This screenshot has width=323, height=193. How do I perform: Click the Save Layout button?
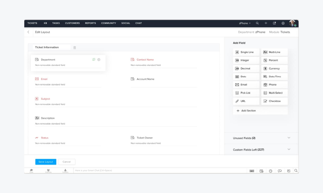click(45, 162)
